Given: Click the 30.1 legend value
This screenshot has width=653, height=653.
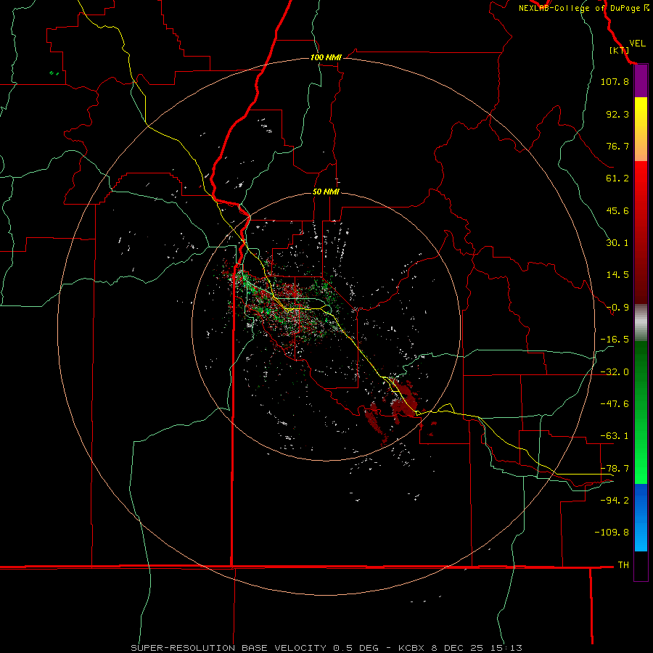Looking at the screenshot, I should 617,243.
